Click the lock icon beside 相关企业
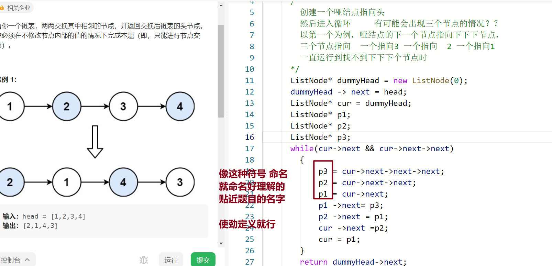The width and height of the screenshot is (552, 266). (x=2, y=8)
